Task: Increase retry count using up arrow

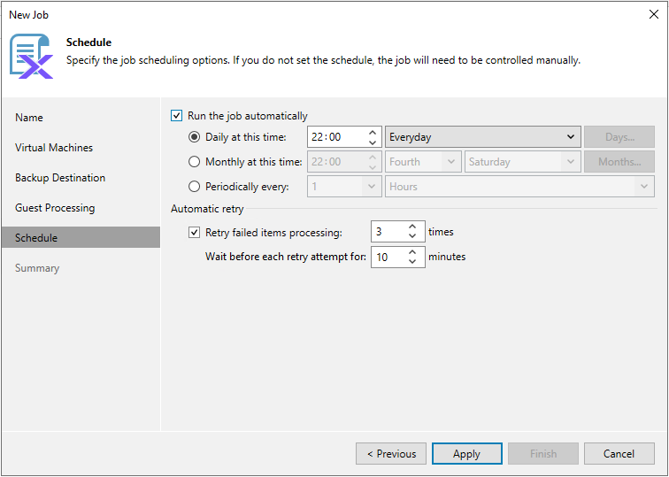Action: [x=412, y=227]
